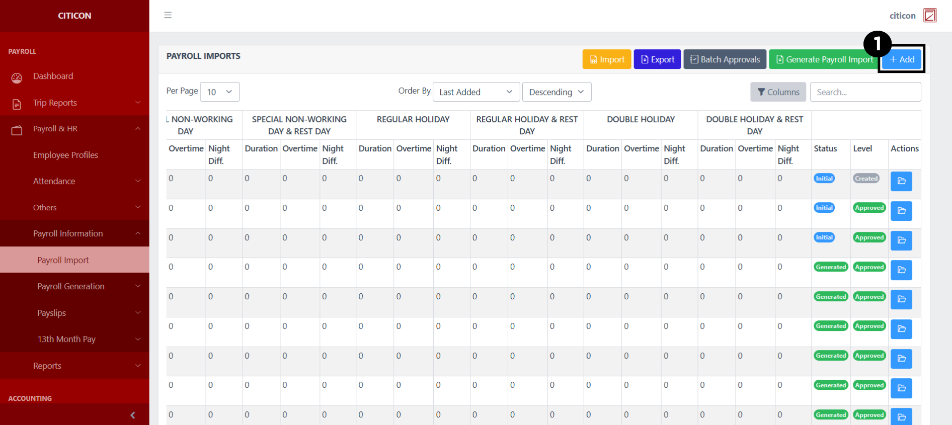Click the Payroll & HR folder icon
This screenshot has height=425, width=952.
point(17,130)
